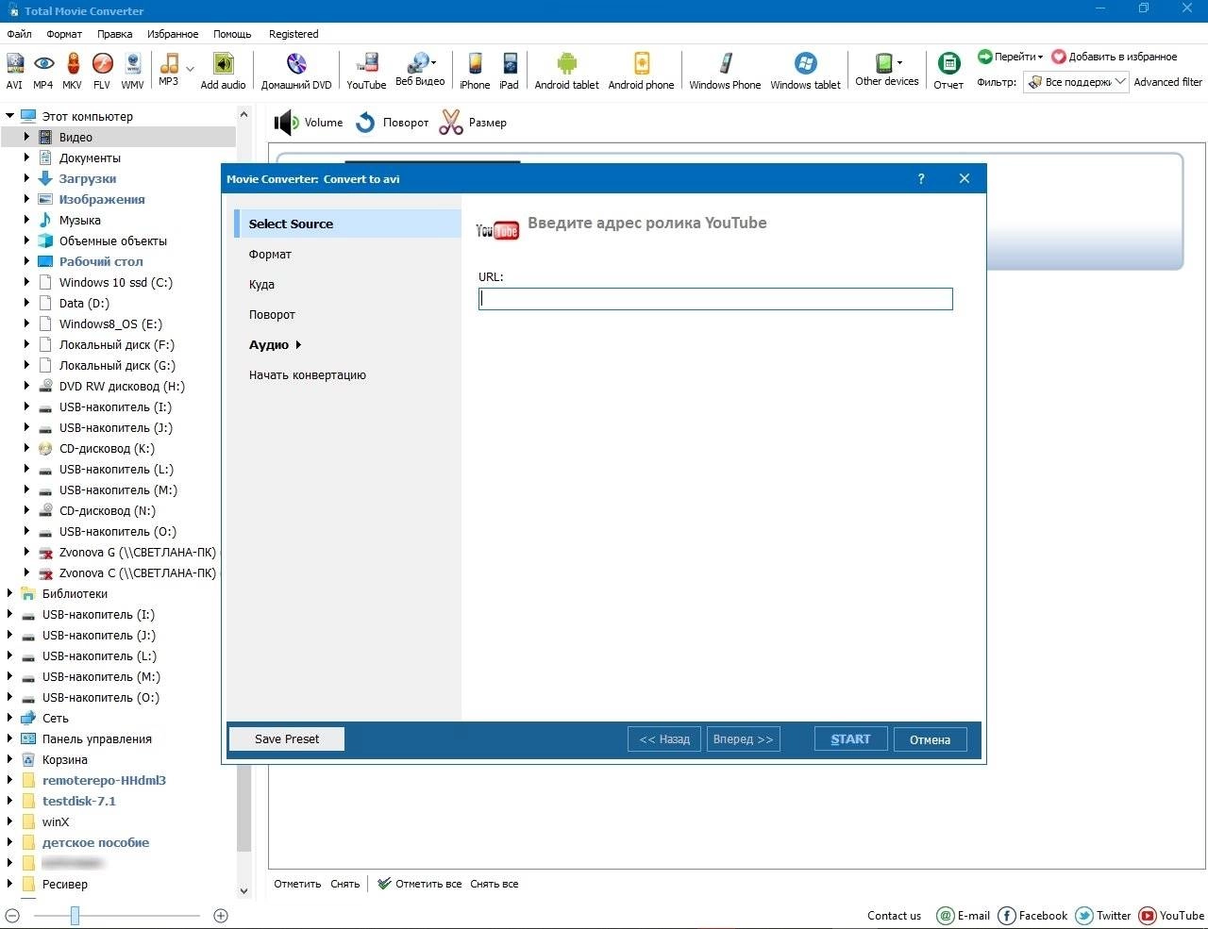Click the zoom plus button
The image size is (1208, 929).
[x=221, y=916]
